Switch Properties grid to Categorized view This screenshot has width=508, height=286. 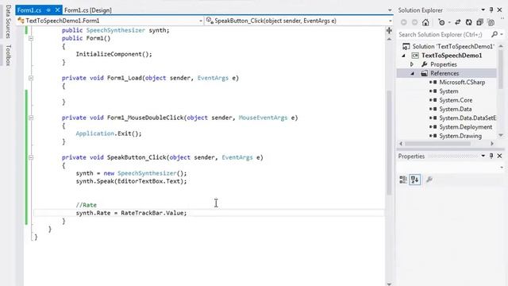tap(403, 180)
